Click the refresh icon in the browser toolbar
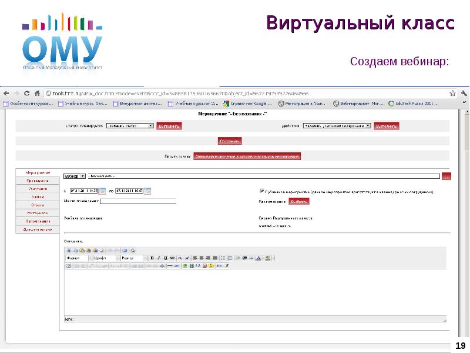 [x=27, y=93]
